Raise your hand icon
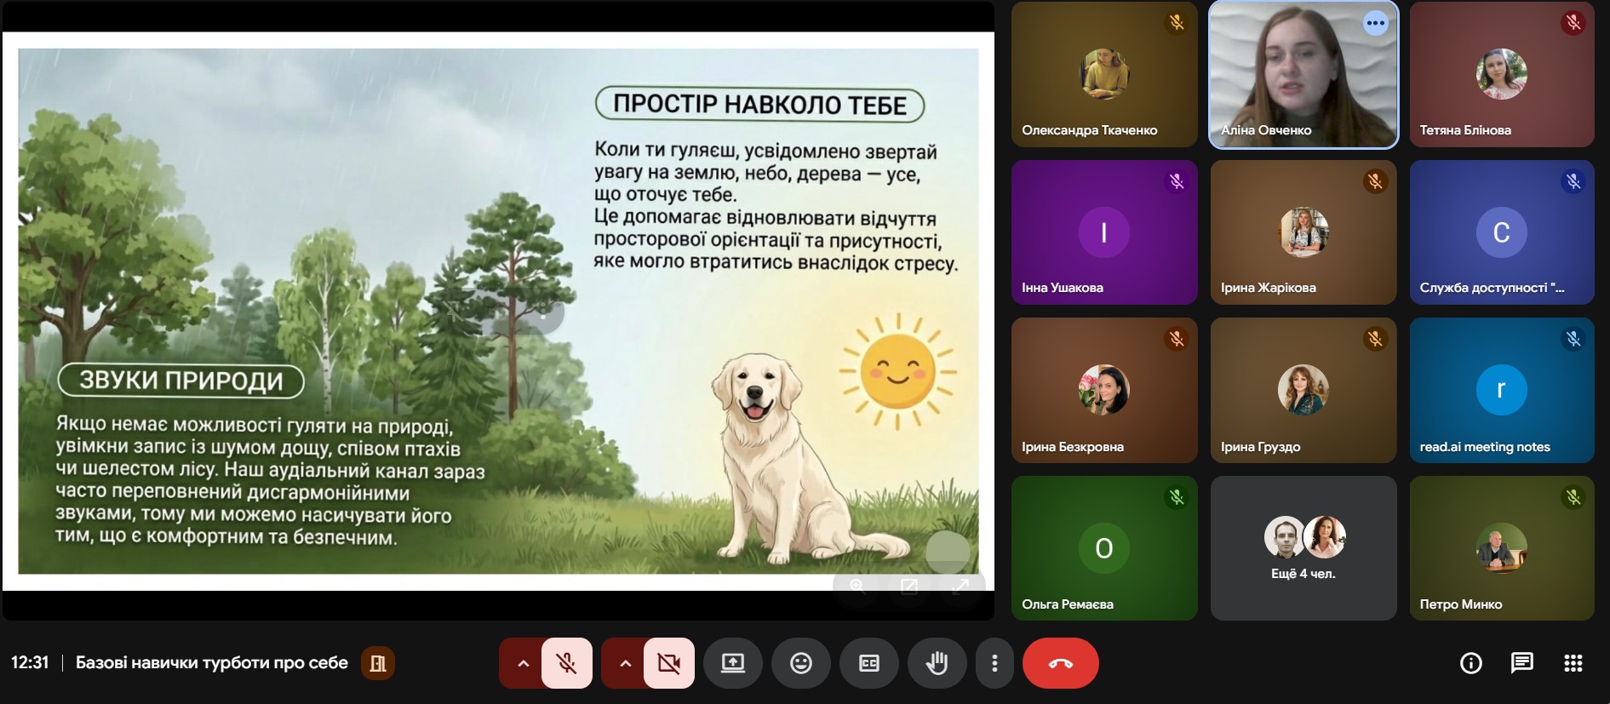The width and height of the screenshot is (1610, 704). click(937, 663)
